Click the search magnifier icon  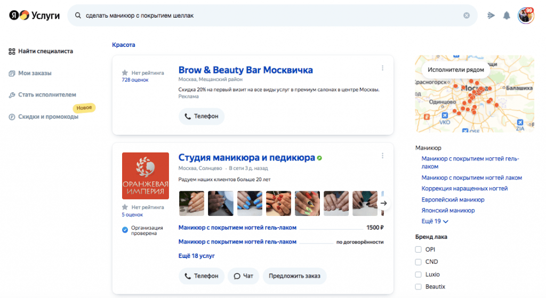[78, 15]
